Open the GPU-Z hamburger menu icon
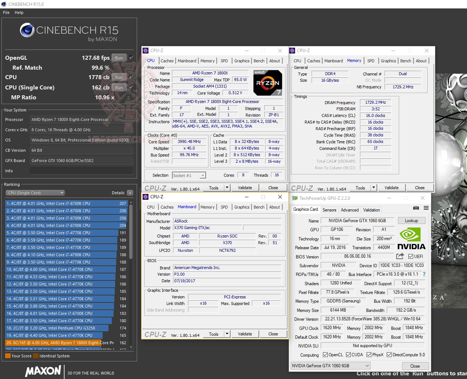Image resolution: width=467 pixels, height=379 pixels. [x=426, y=208]
